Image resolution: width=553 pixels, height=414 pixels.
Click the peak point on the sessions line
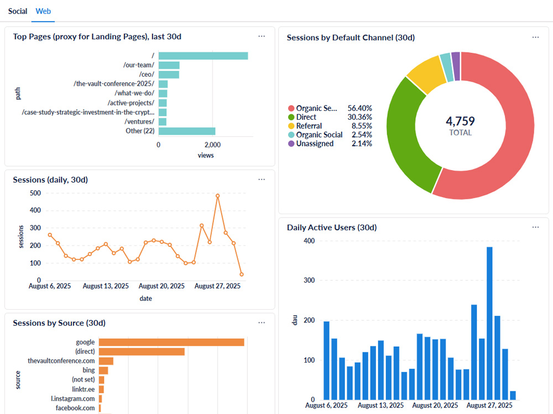tap(218, 195)
